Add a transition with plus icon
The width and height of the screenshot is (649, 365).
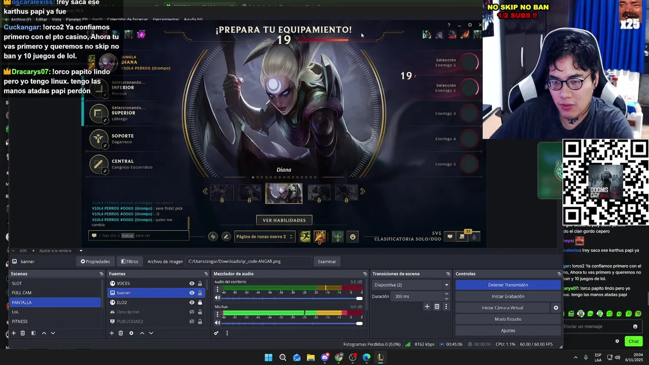click(427, 307)
